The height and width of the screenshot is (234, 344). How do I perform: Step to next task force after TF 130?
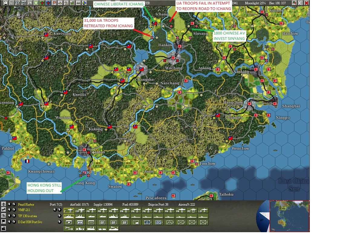click(14, 216)
